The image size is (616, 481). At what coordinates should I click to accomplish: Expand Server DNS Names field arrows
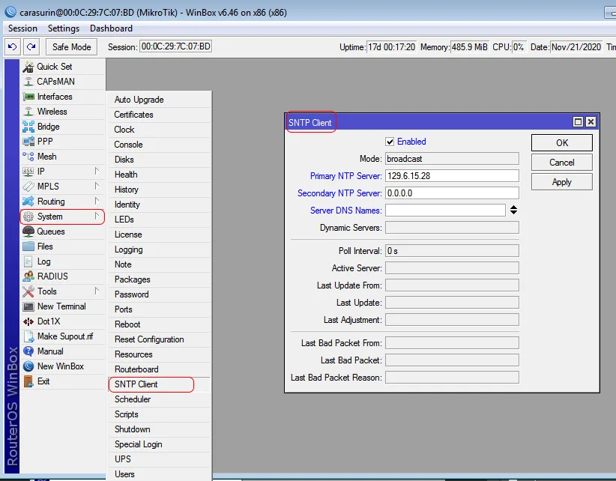point(514,211)
